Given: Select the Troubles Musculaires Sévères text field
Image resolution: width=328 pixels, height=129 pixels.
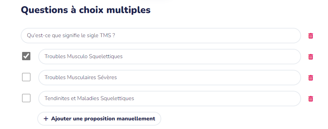Looking at the screenshot, I should [x=170, y=77].
